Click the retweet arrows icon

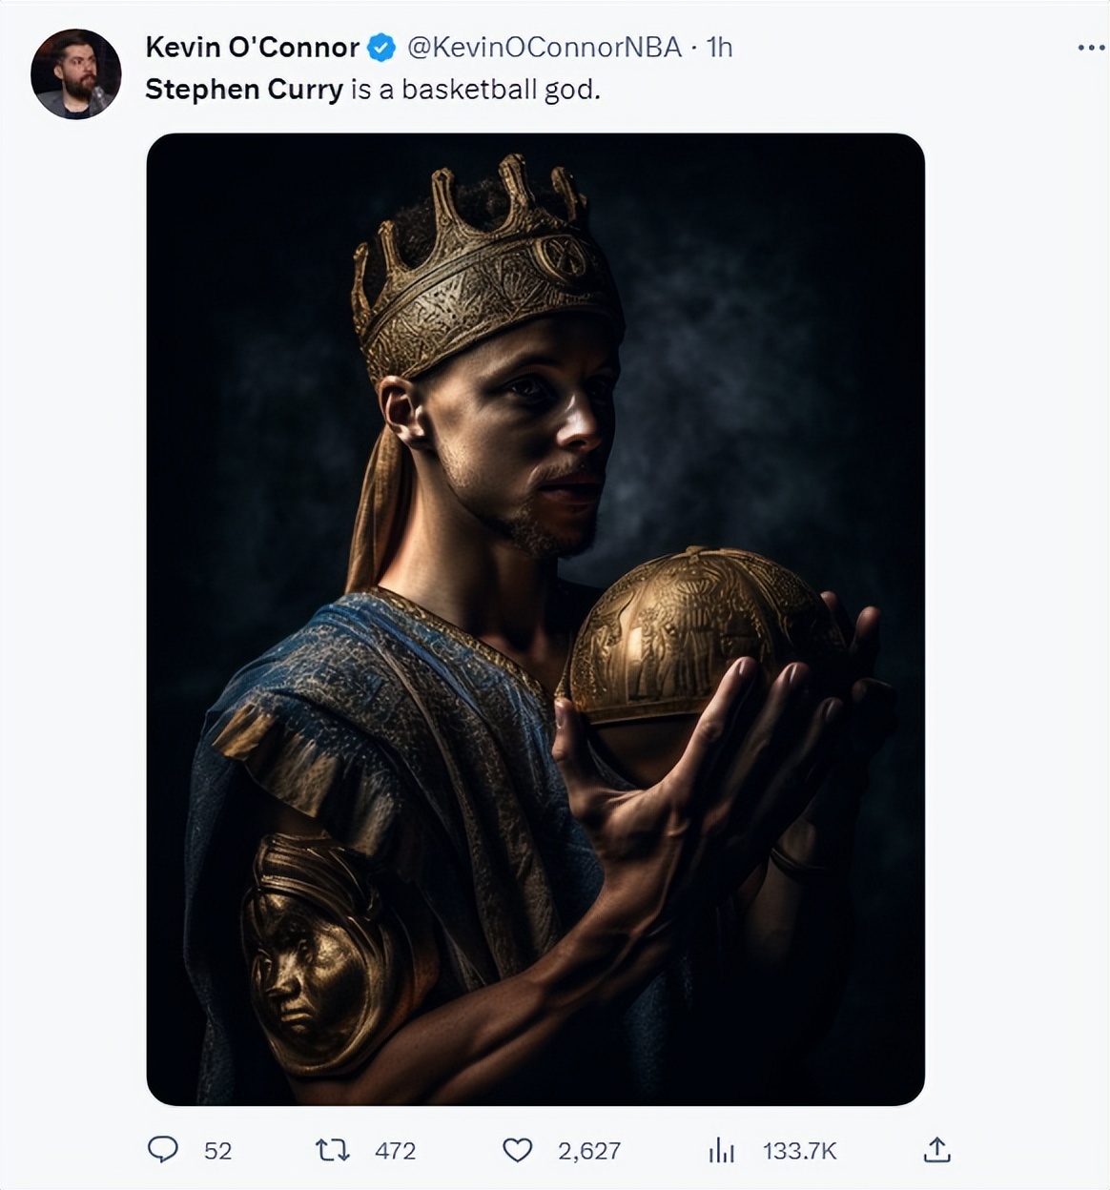332,1150
